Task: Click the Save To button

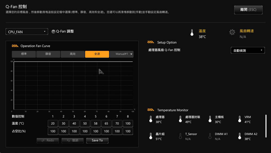Action: tap(97, 140)
